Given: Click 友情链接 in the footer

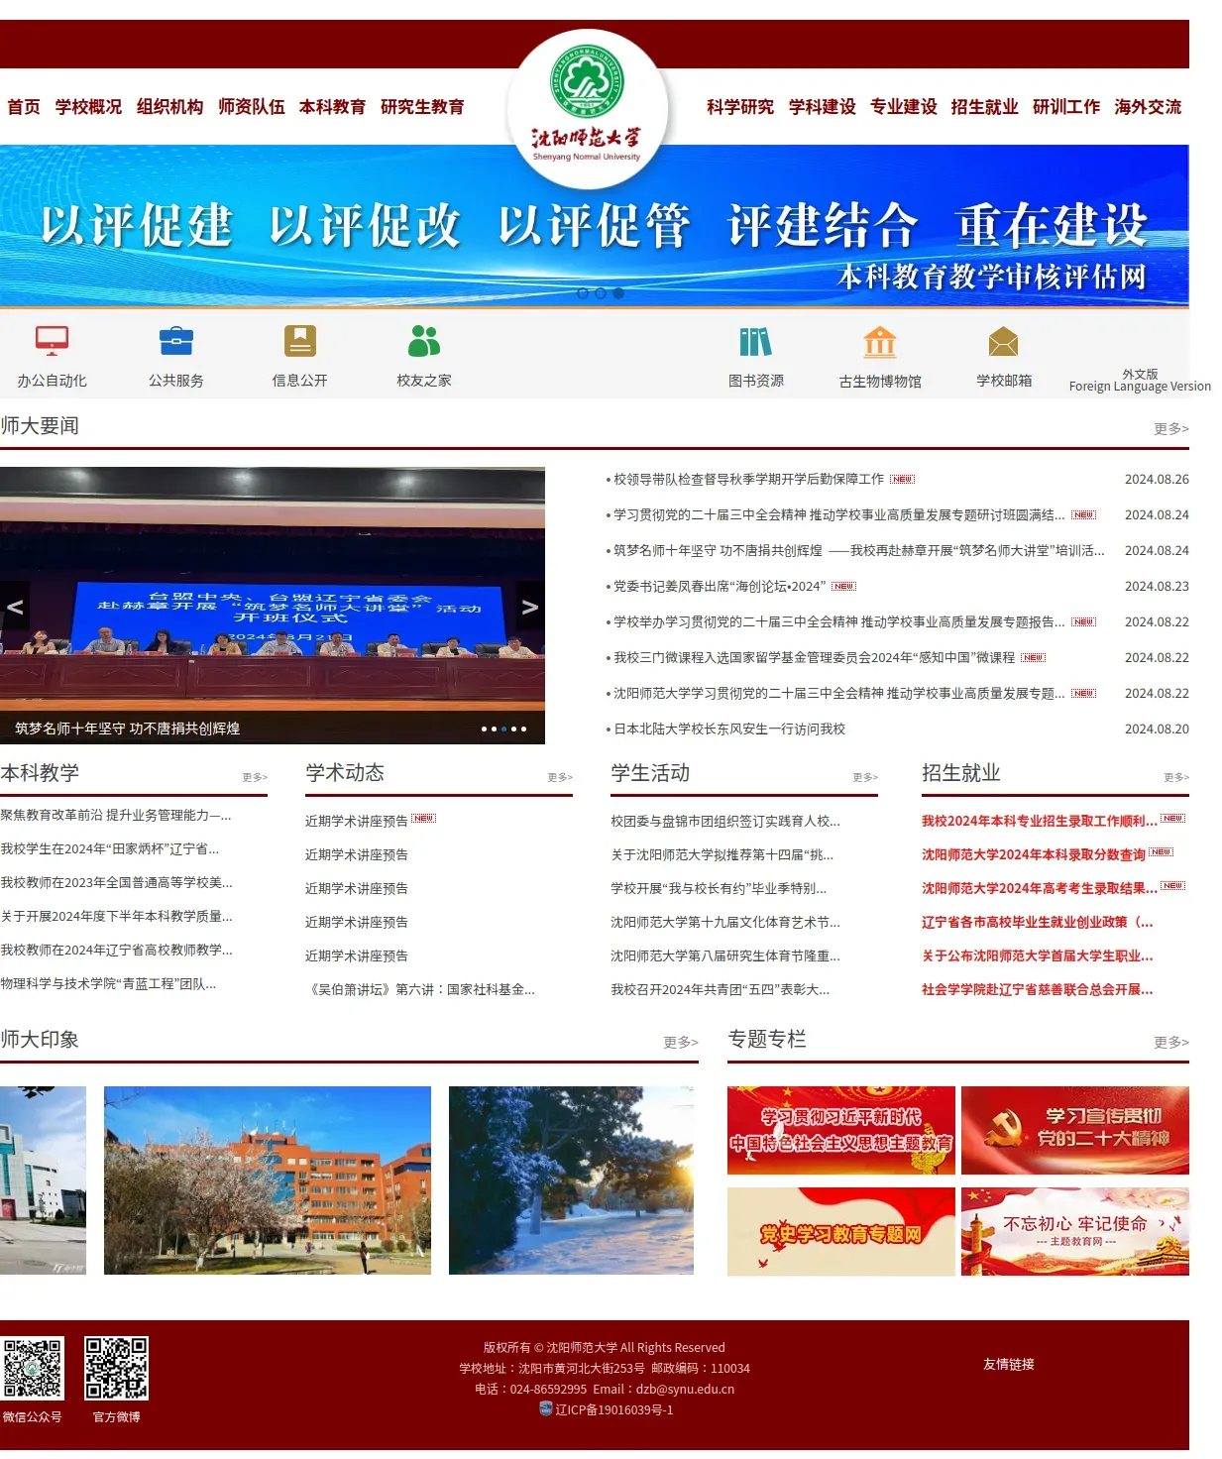Looking at the screenshot, I should point(1009,1364).
